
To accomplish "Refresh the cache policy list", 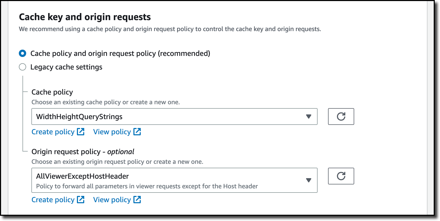I will click(x=341, y=117).
